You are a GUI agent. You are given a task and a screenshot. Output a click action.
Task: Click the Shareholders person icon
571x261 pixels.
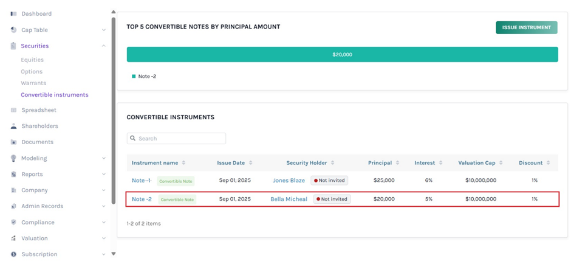pyautogui.click(x=13, y=126)
